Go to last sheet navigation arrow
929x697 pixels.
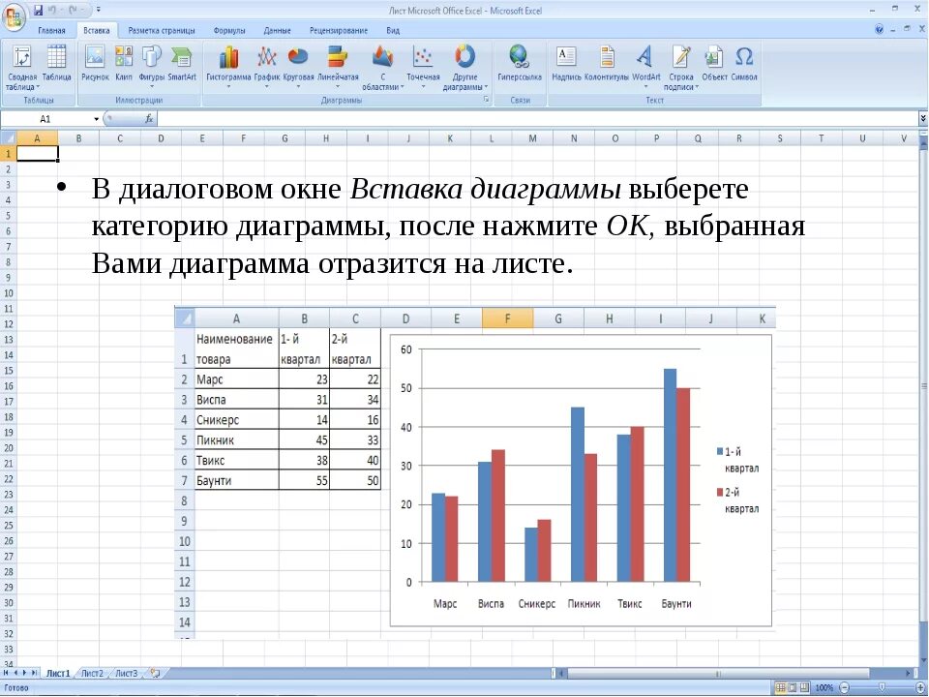(34, 674)
